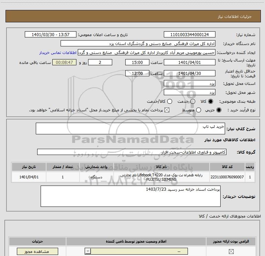Image resolution: width=265 pixels, height=256 pixels.
Task: Click the buyer notes text area
Action: (130, 196)
